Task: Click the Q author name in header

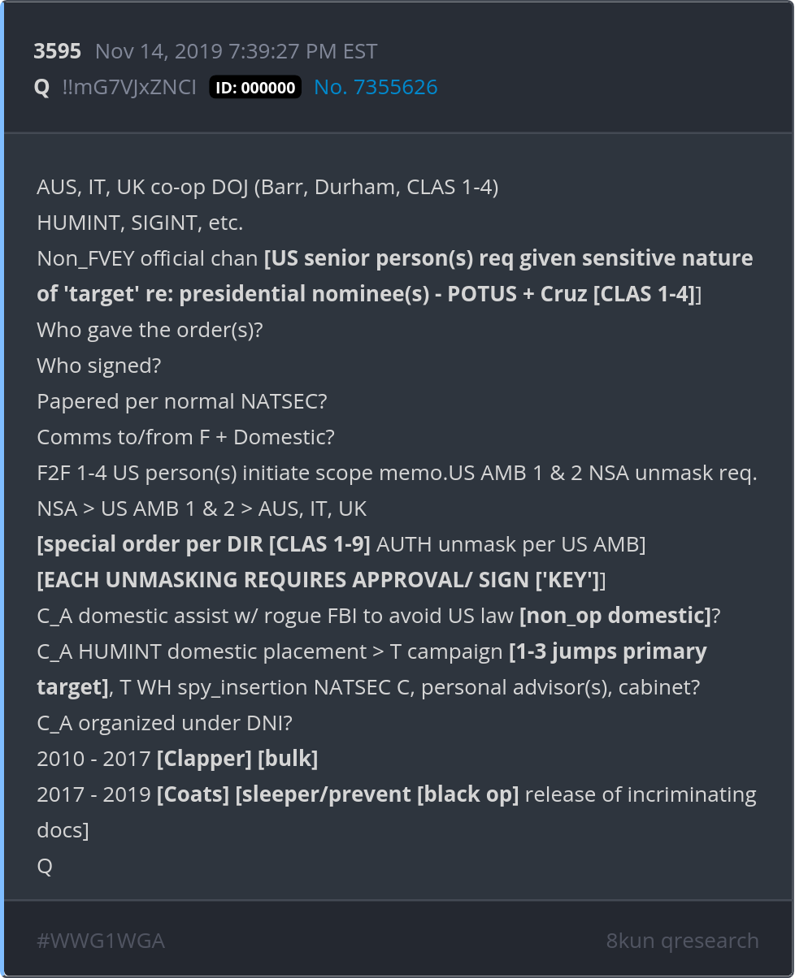Action: pos(41,87)
